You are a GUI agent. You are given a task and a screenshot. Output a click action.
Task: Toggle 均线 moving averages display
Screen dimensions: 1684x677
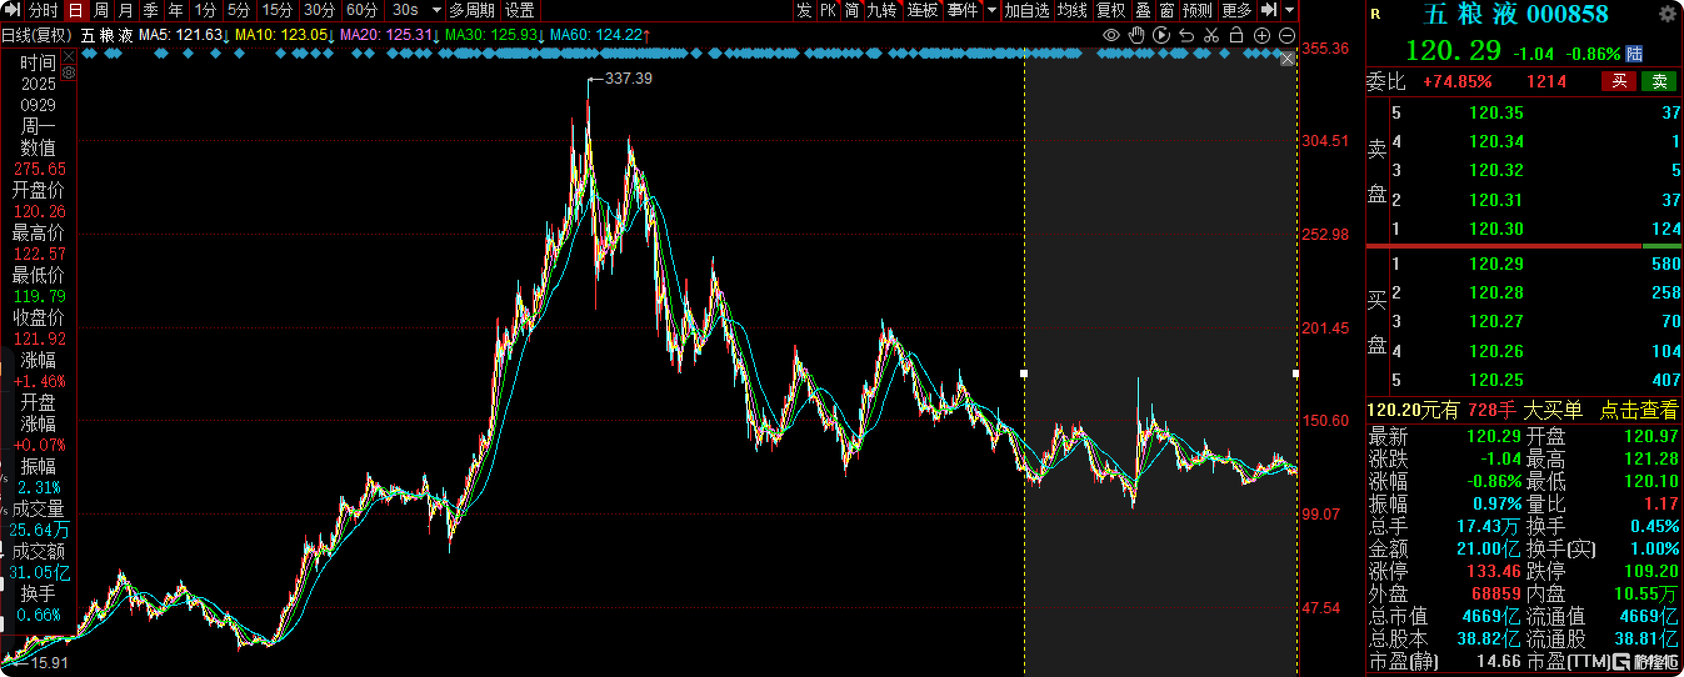[x=1072, y=10]
